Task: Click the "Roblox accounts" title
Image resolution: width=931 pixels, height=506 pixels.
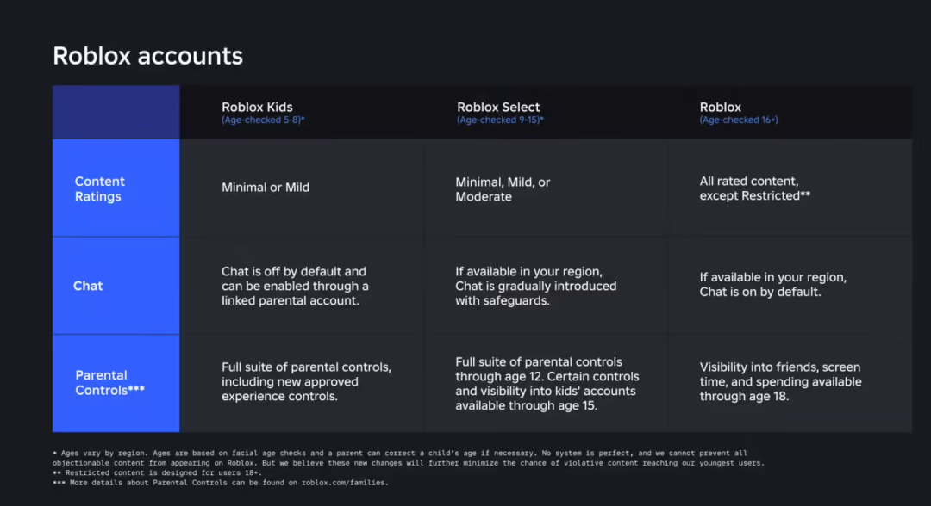Action: click(147, 56)
